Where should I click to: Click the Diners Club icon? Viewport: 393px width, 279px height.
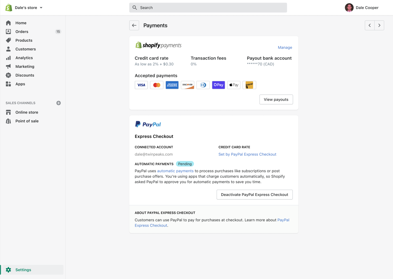tap(203, 85)
